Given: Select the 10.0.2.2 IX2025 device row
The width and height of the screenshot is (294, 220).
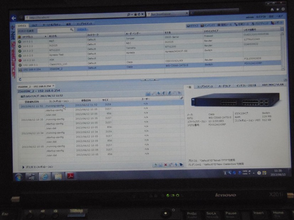Looking at the screenshot, I should 149,44.
